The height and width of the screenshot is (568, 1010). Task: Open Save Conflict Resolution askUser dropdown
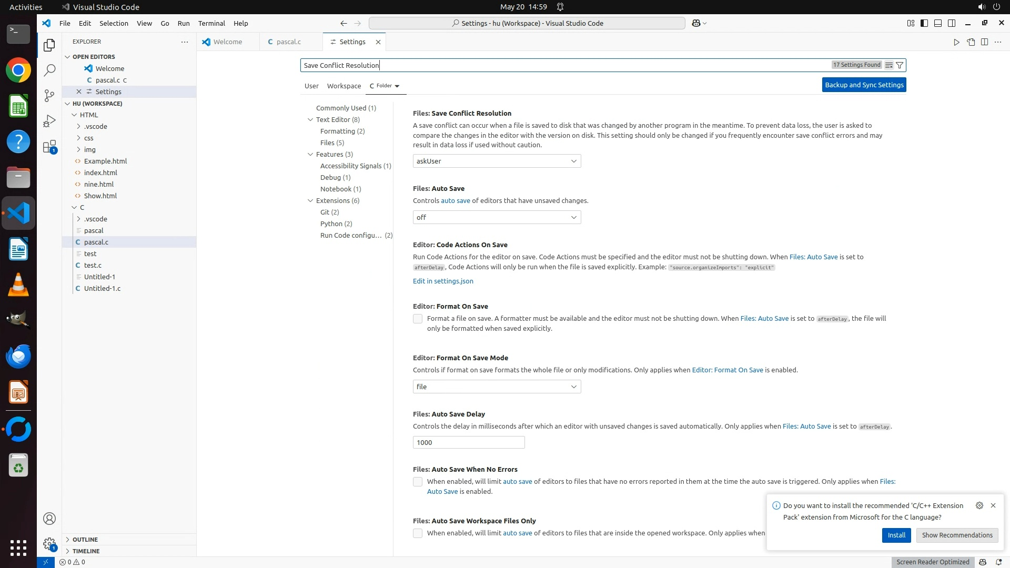pos(497,161)
